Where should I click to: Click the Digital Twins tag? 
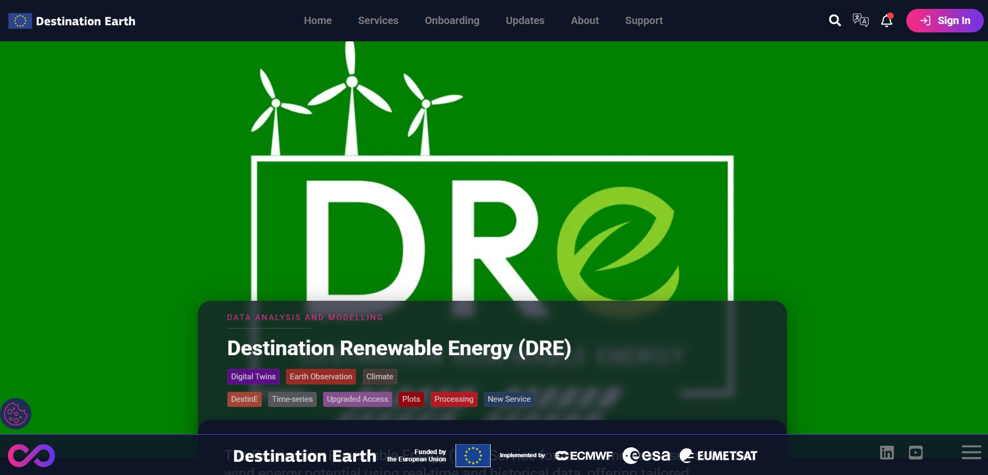(x=253, y=377)
